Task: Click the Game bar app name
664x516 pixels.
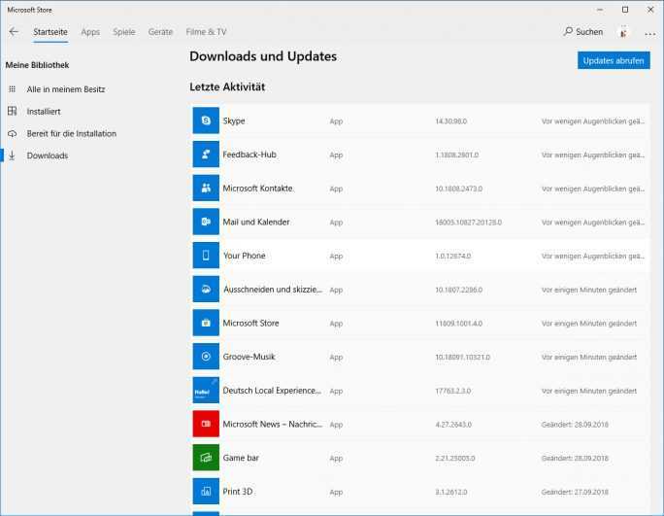Action: 241,458
